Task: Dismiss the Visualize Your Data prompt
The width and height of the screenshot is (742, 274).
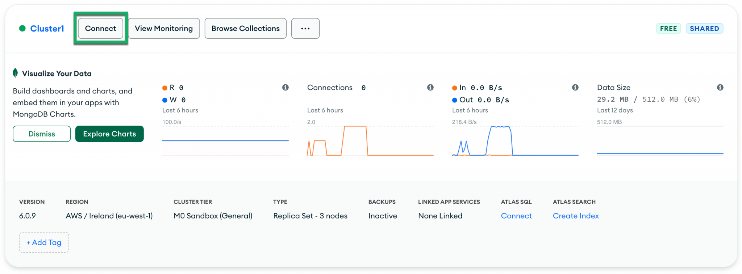Action: [x=42, y=134]
